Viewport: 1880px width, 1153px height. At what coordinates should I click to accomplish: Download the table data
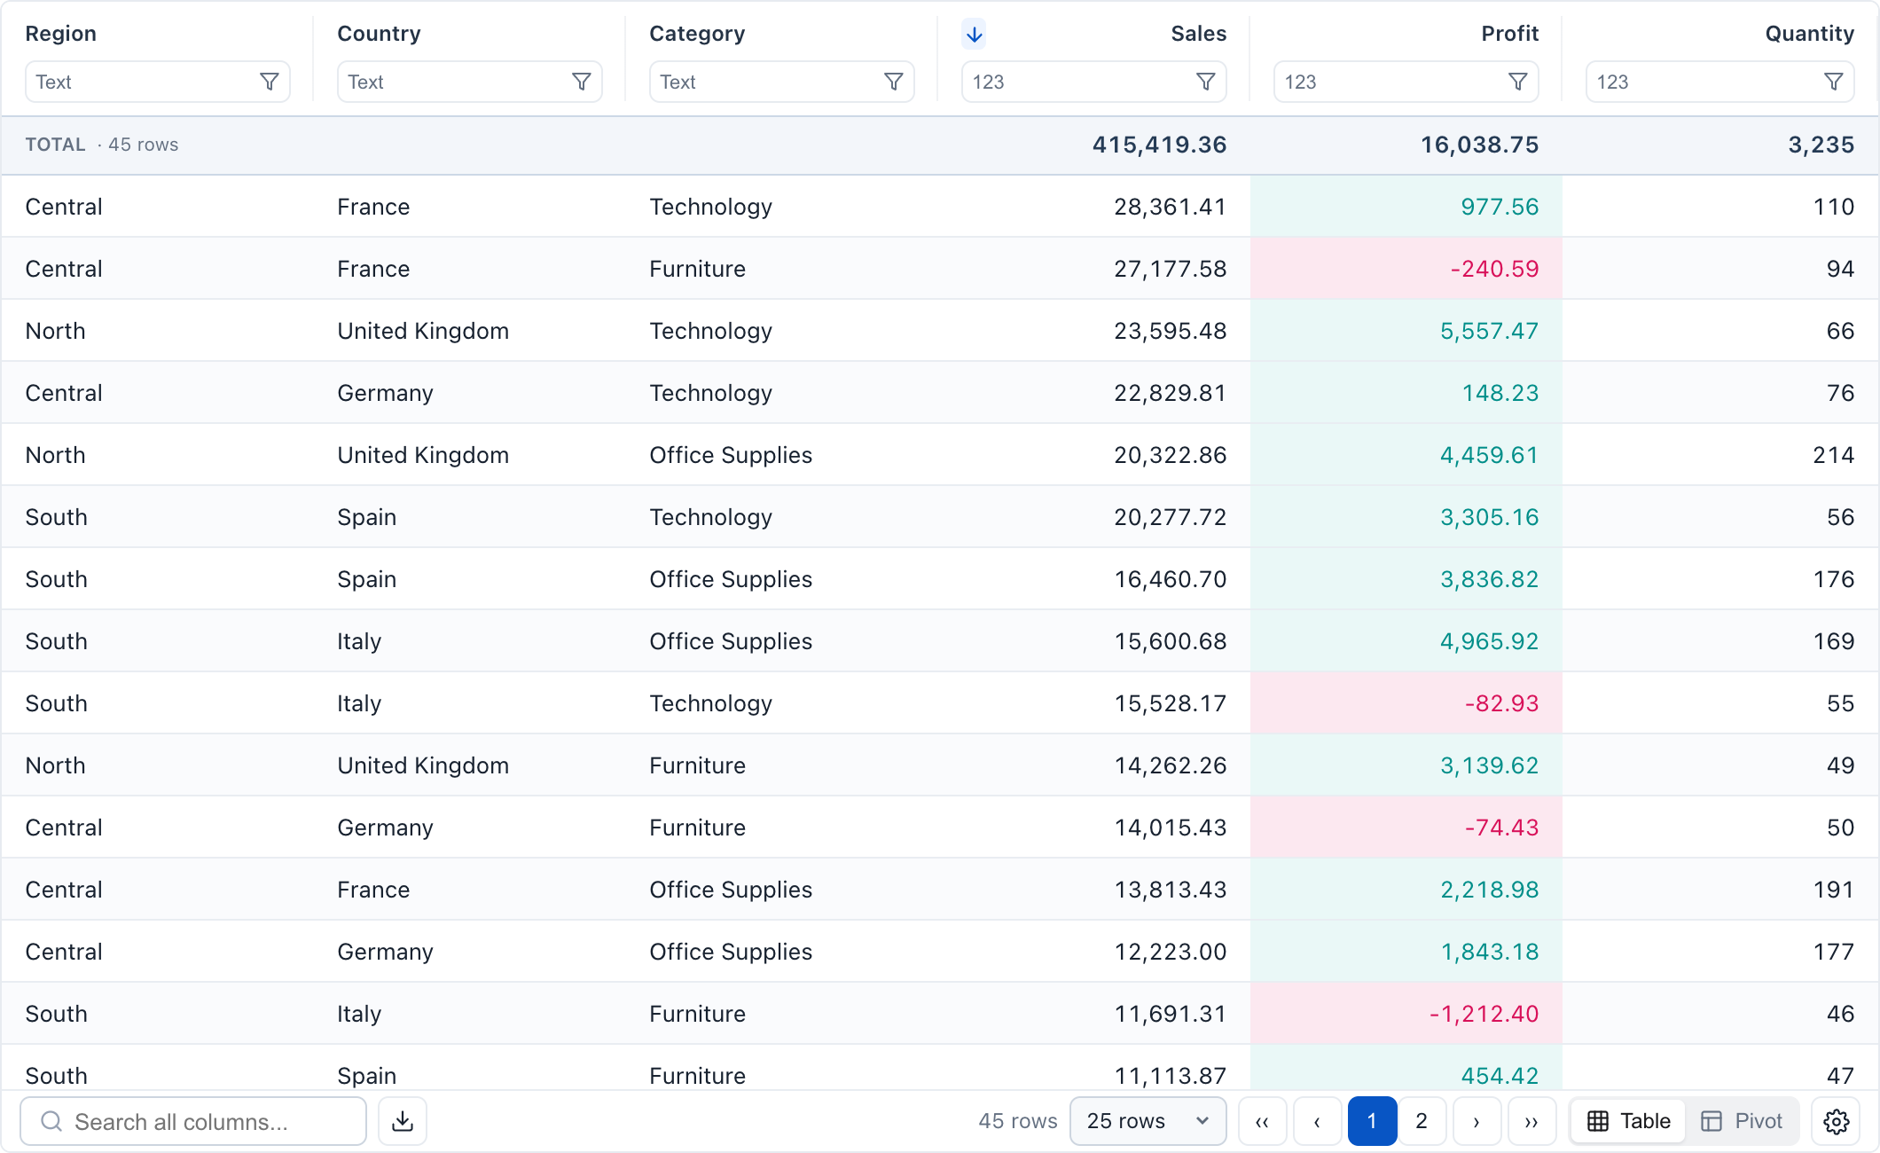tap(403, 1121)
